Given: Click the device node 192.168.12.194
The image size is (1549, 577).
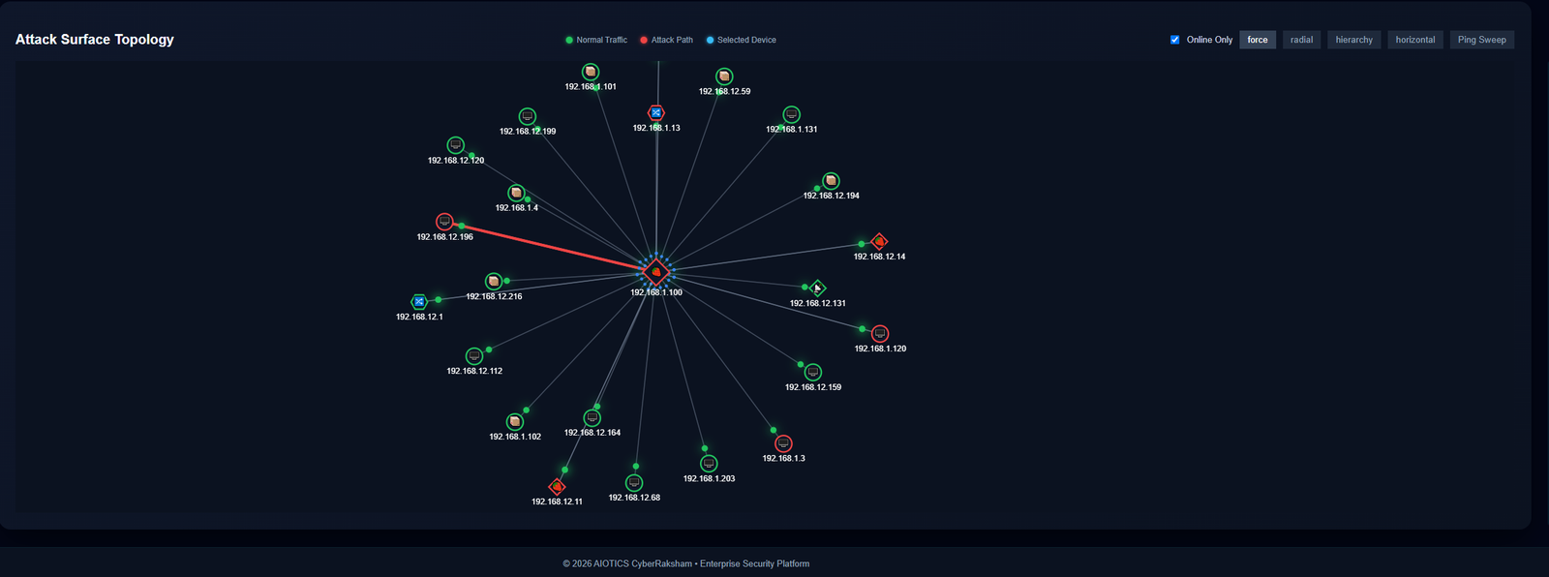Looking at the screenshot, I should coord(831,181).
